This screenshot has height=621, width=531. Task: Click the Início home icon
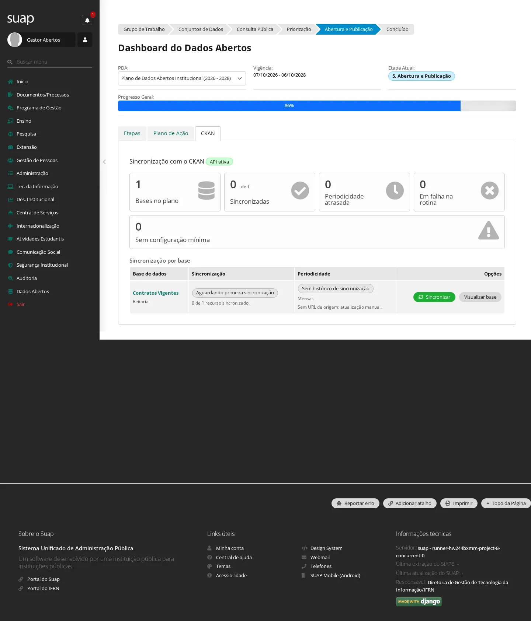10,82
